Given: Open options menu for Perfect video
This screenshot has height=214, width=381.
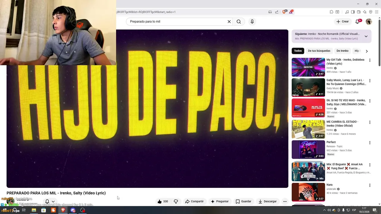Looking at the screenshot, I should [x=370, y=143].
